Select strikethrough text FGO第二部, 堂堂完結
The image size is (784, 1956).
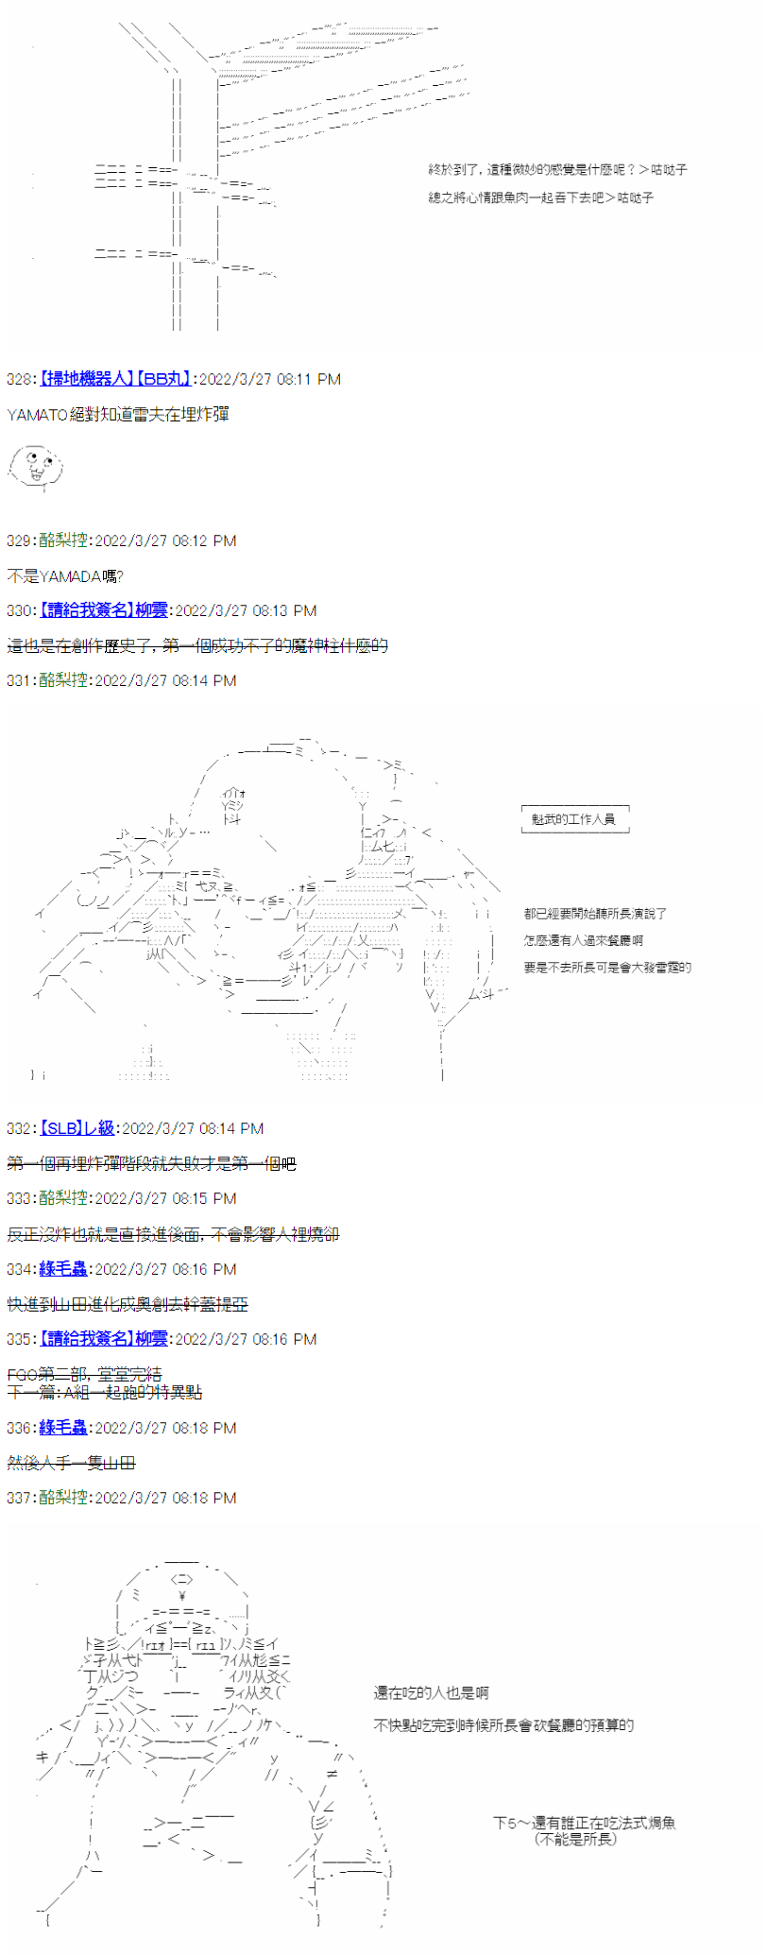pyautogui.click(x=84, y=1374)
